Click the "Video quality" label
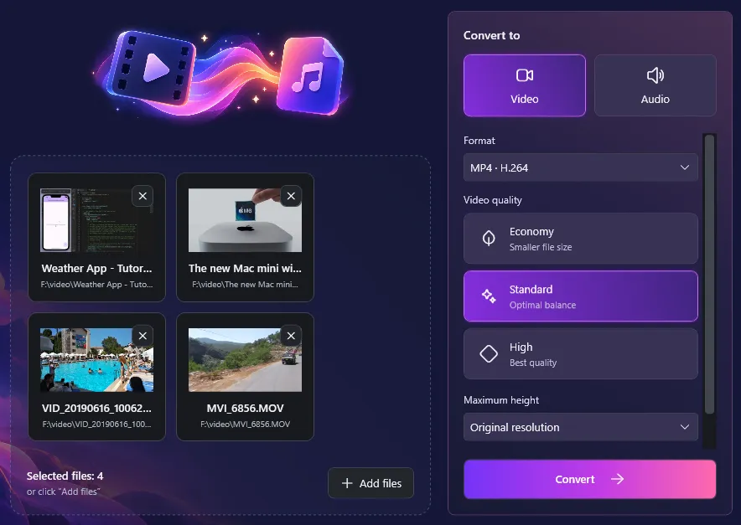The image size is (741, 525). 492,200
